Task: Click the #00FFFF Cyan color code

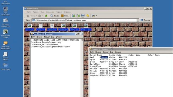Action: [x=104, y=60]
